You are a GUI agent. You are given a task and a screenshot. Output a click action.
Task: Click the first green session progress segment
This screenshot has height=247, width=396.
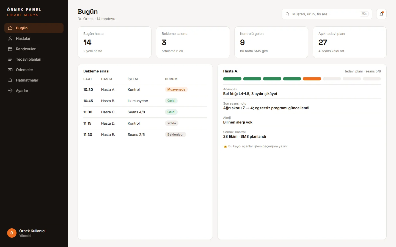(232, 79)
